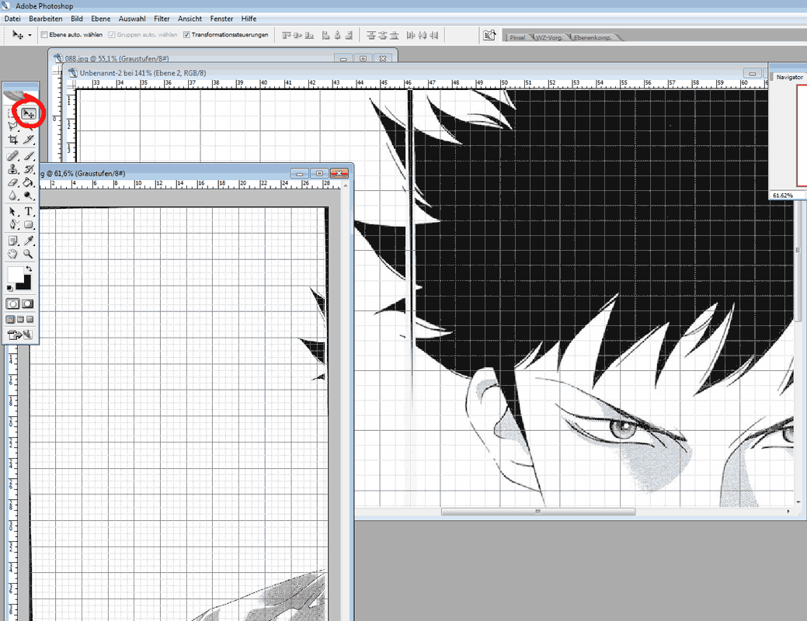807x621 pixels.
Task: Switch to Standard editing mode
Action: 13,304
